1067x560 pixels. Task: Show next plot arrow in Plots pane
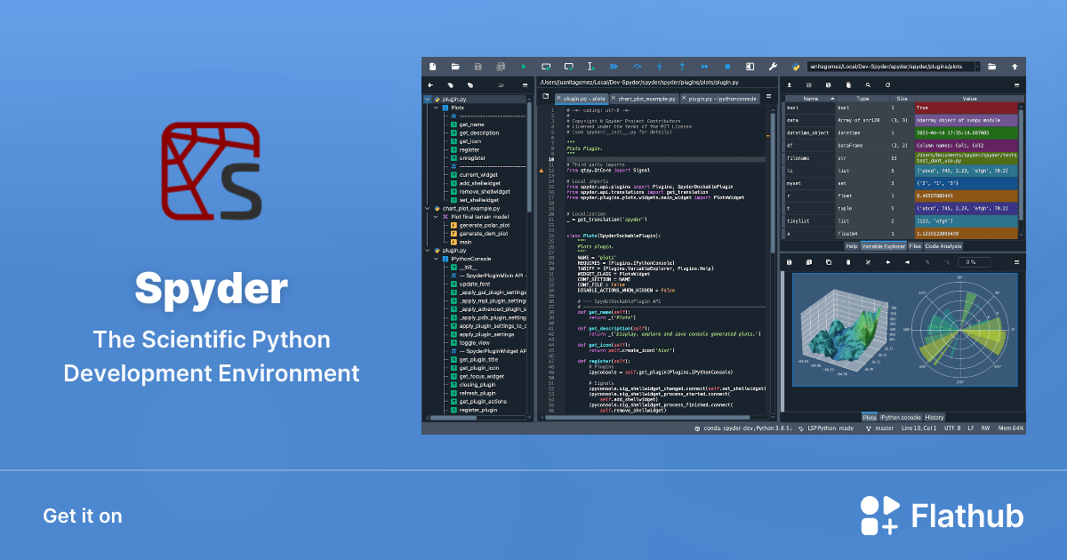point(907,262)
